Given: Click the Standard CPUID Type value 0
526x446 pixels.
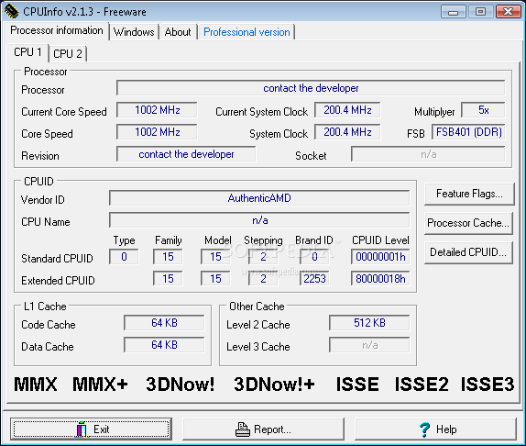Looking at the screenshot, I should [x=124, y=257].
